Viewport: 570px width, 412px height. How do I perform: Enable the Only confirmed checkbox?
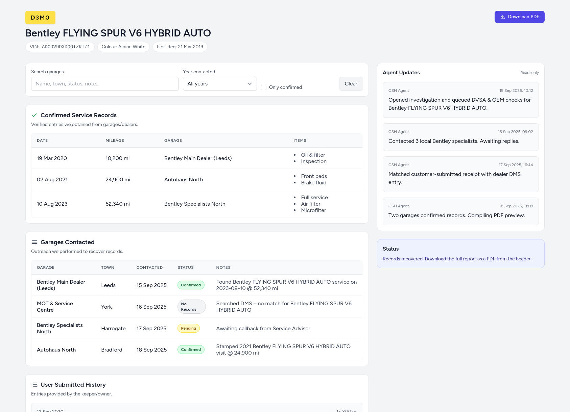tap(263, 87)
